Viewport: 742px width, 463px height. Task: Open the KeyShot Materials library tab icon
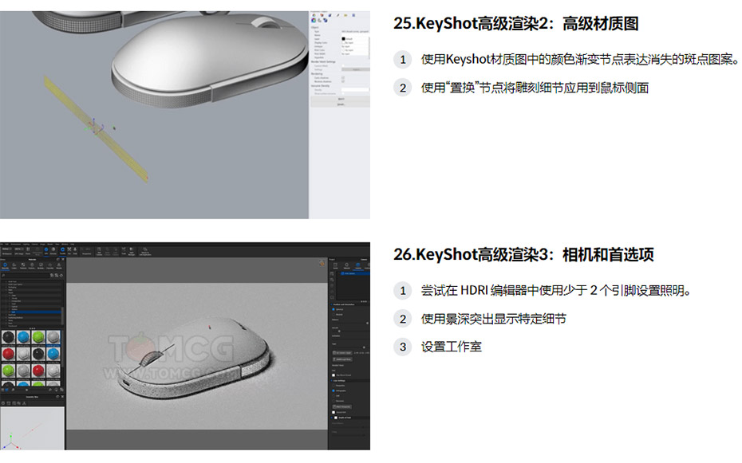point(6,266)
